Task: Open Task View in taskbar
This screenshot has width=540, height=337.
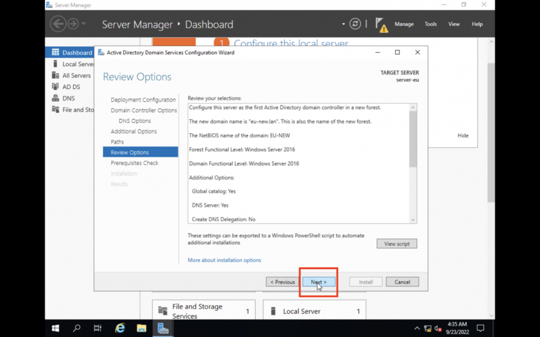Action: [x=98, y=328]
